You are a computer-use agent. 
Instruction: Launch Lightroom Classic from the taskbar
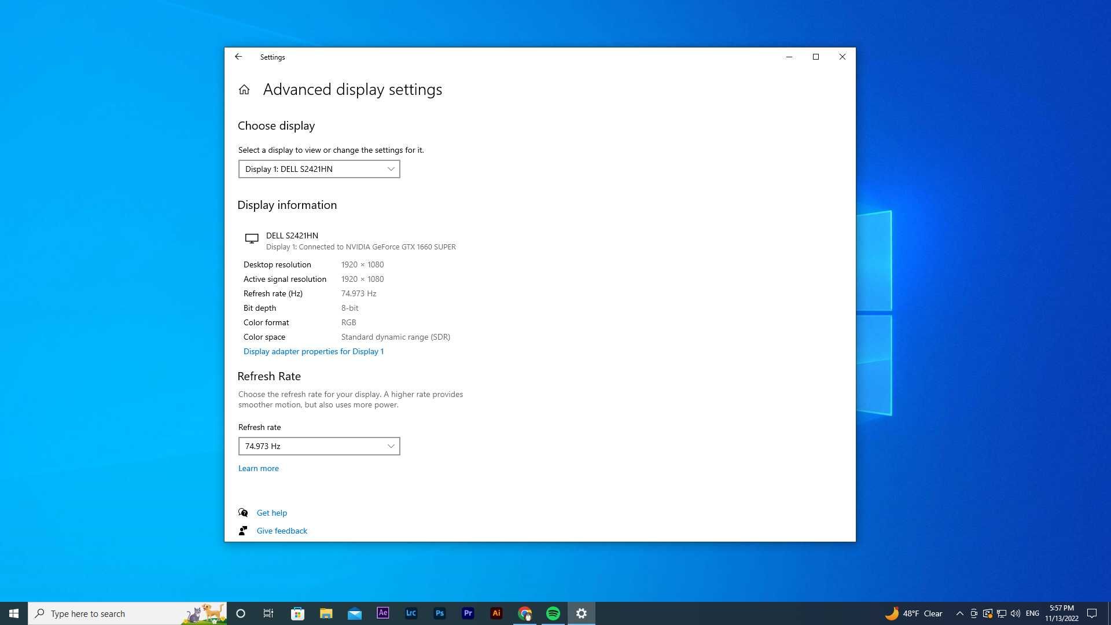(411, 613)
